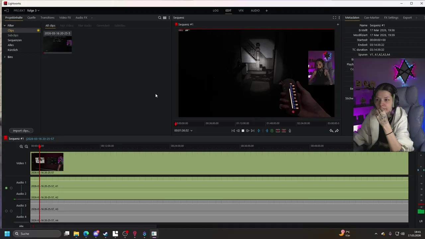Redo the last edit
425x239 pixels.
pos(337,131)
